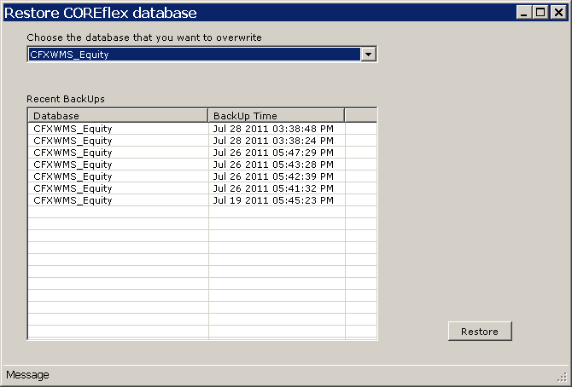Close the Restore COREflex database window
572x387 pixels.
pos(558,13)
